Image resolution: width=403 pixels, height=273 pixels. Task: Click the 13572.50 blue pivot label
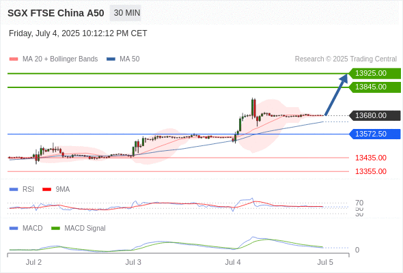pos(374,134)
